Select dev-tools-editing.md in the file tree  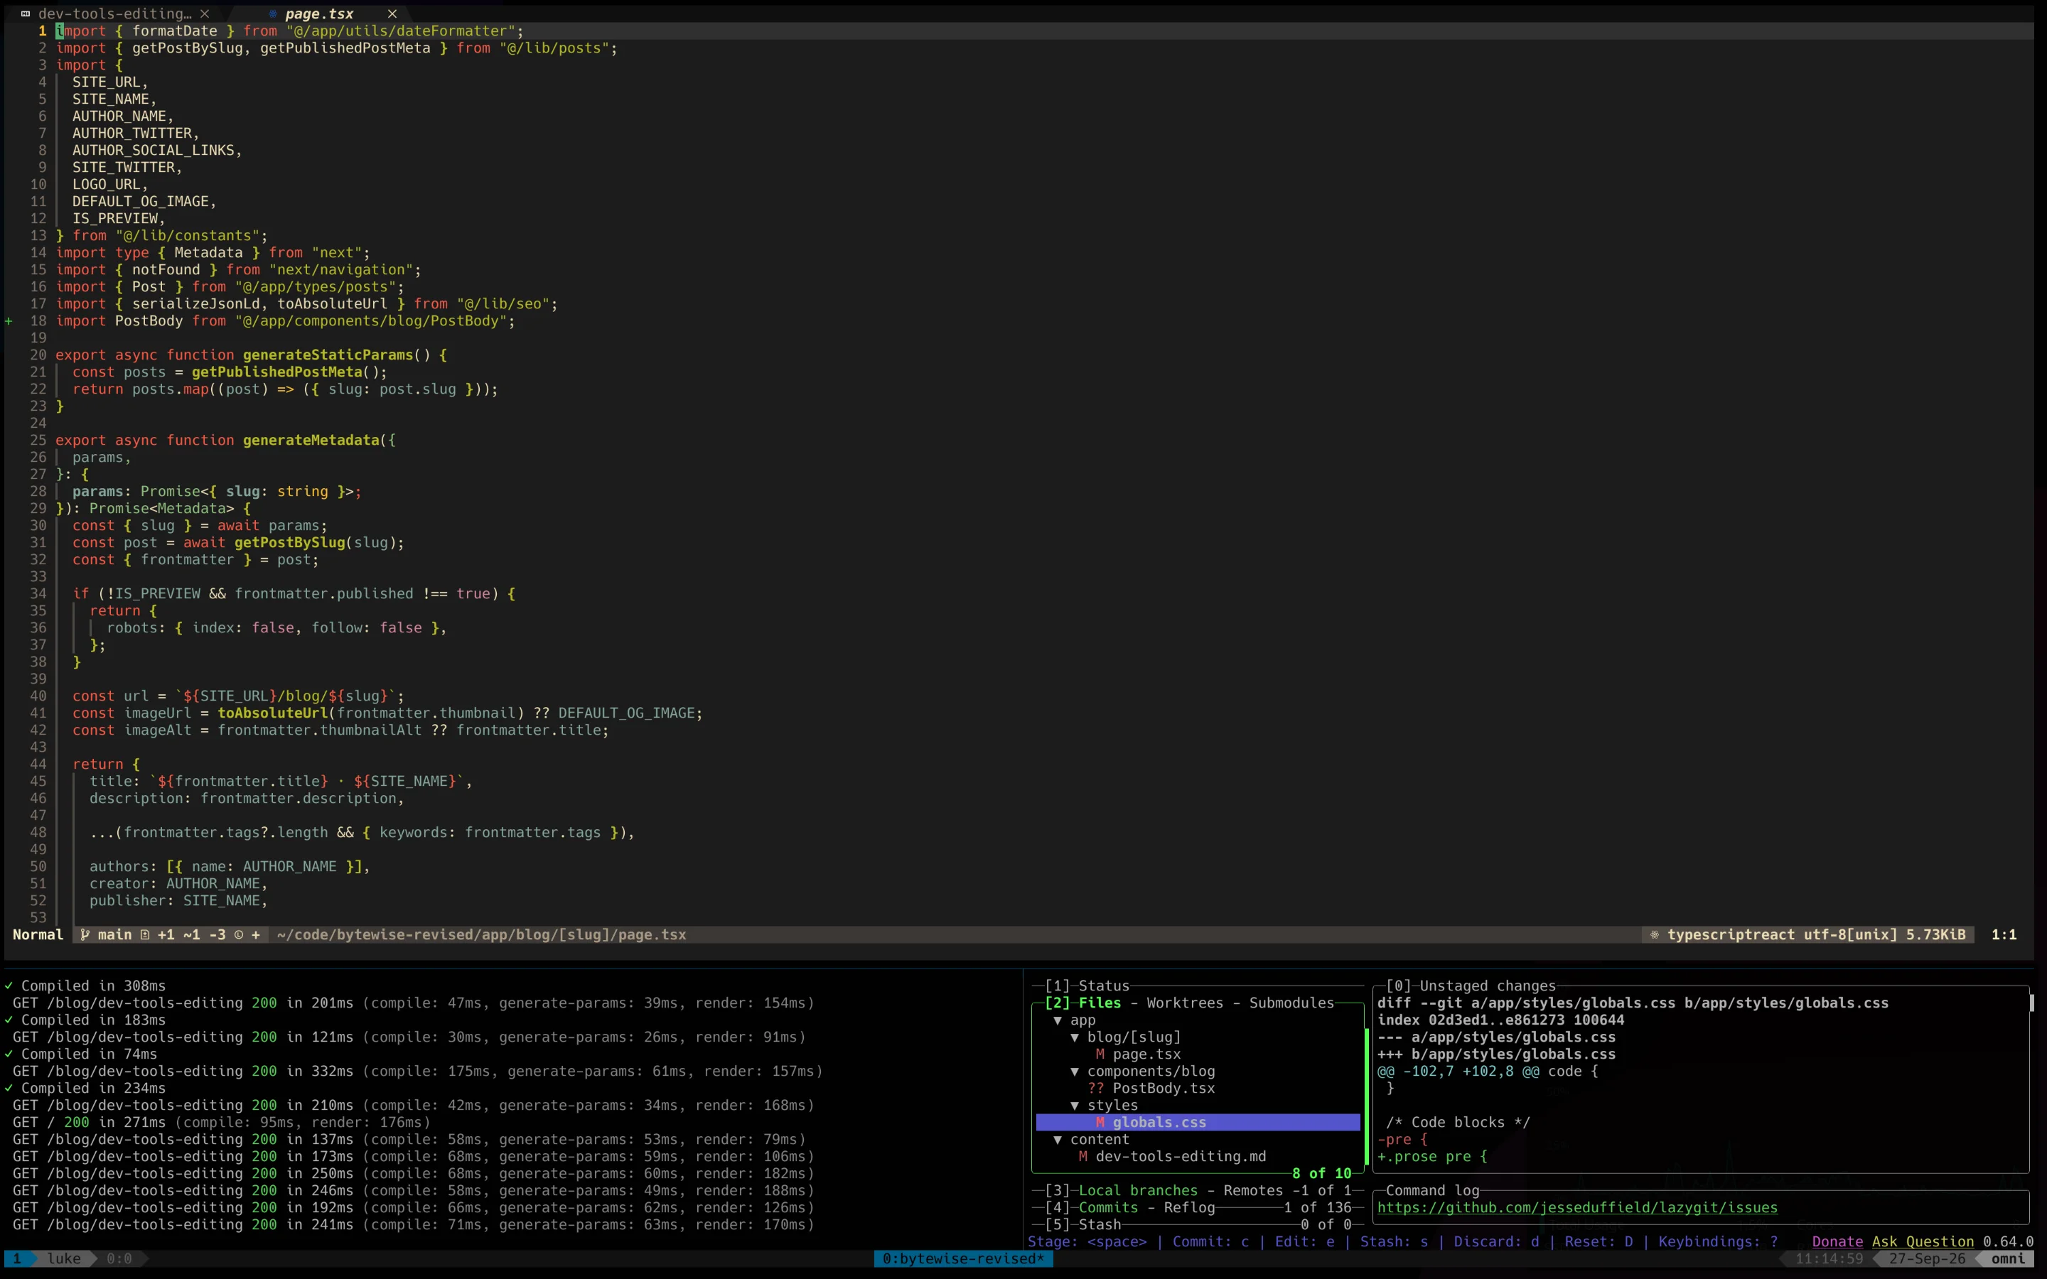click(x=1181, y=1156)
